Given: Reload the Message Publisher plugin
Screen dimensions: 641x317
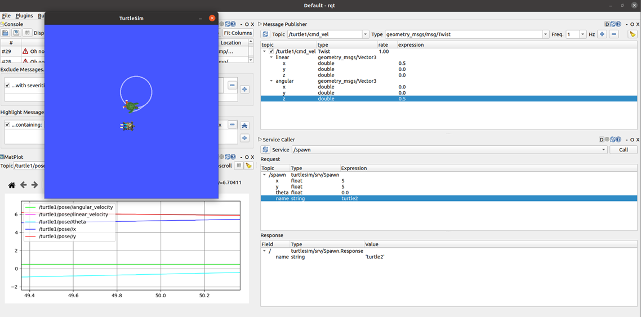Looking at the screenshot, I should coord(613,25).
